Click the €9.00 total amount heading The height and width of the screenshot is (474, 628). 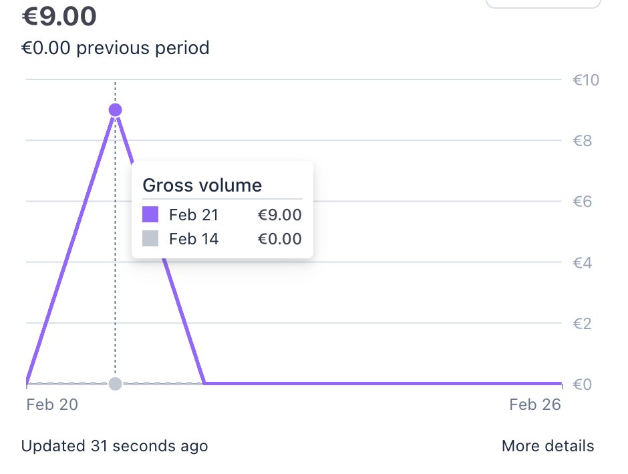click(59, 18)
